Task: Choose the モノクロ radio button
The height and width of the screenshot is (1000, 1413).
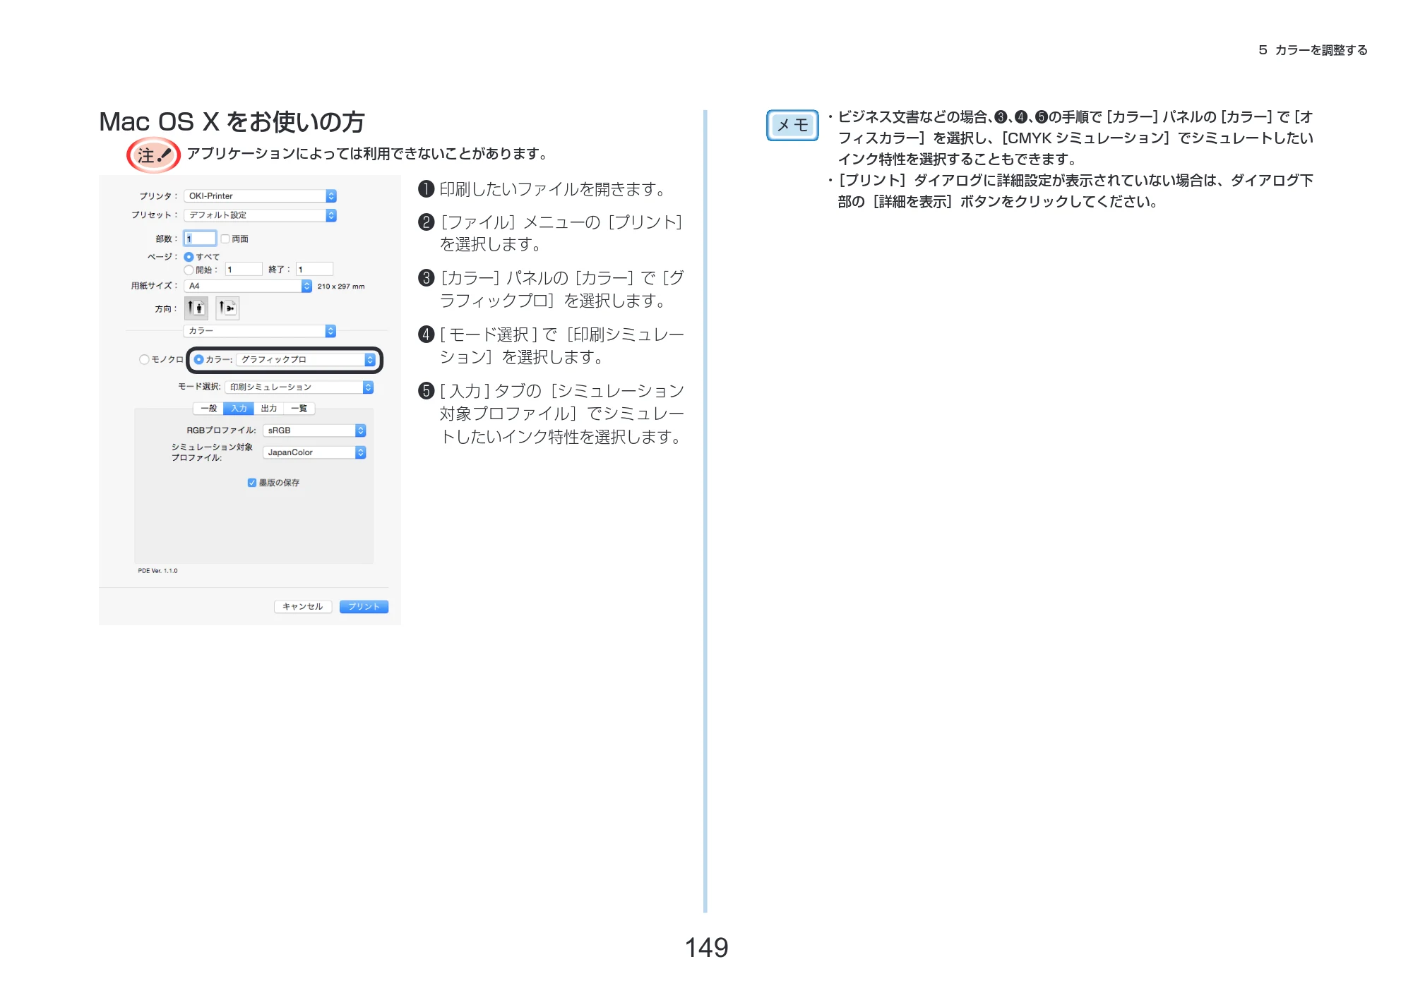Action: 144,360
